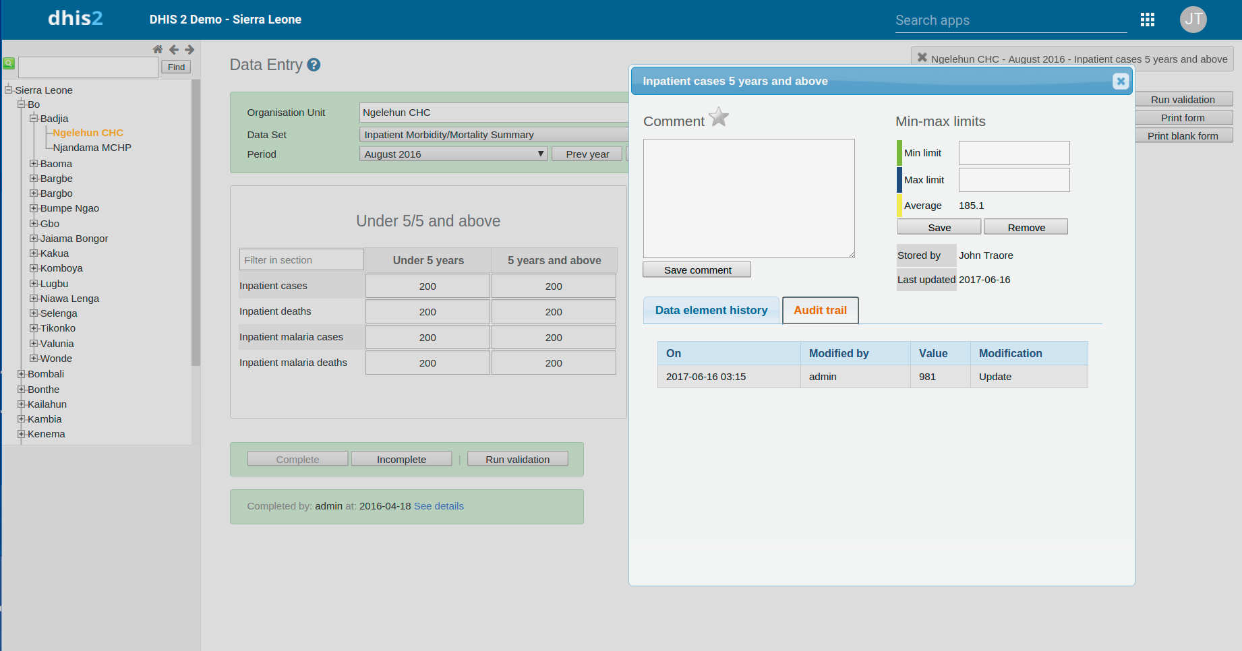
Task: Open the Period dropdown showing August 2016
Action: [x=453, y=154]
